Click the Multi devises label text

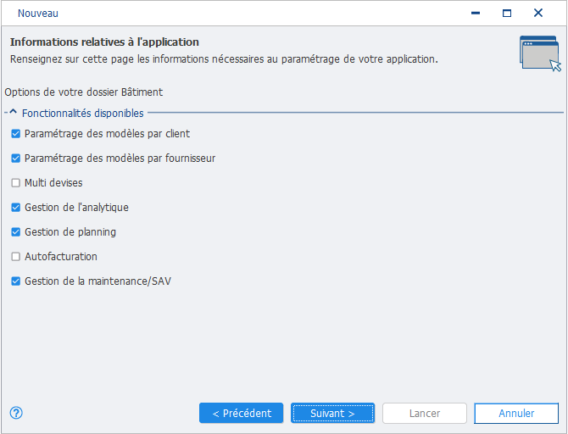[53, 183]
